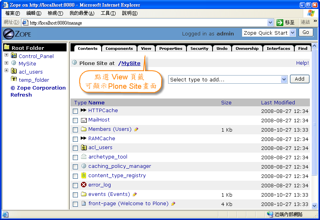The height and width of the screenshot is (220, 320).
Task: Open the 檔案(F) menu
Action: [x=13, y=13]
